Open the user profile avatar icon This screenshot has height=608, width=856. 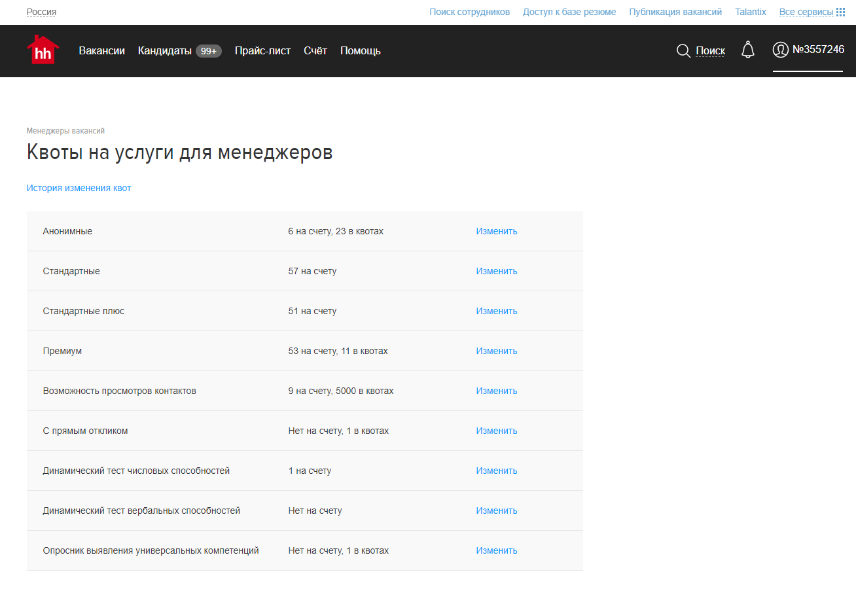tap(780, 49)
